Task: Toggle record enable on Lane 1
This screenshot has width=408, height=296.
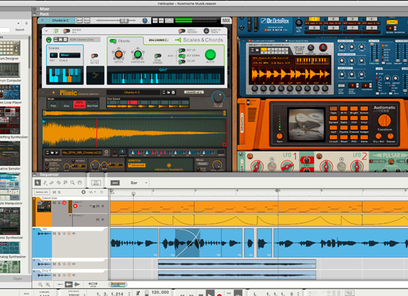Action: 75,206
